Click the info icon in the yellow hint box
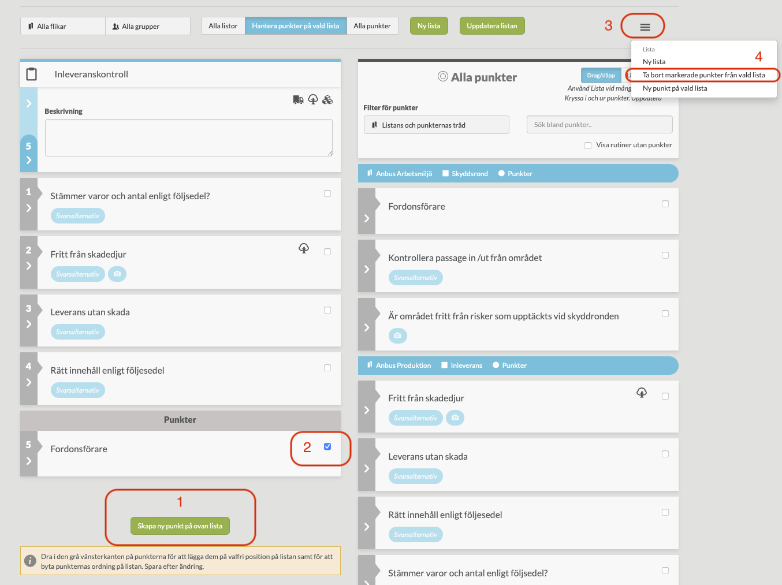 point(30,561)
